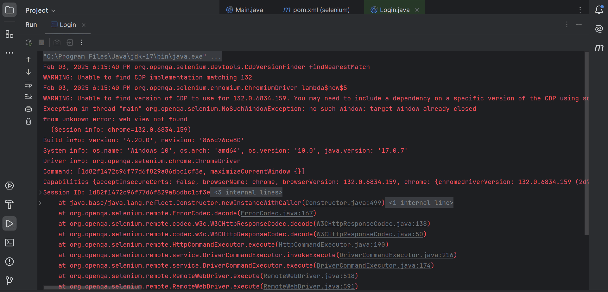The height and width of the screenshot is (292, 608).
Task: Open the Terminal tool window
Action: pyautogui.click(x=9, y=243)
